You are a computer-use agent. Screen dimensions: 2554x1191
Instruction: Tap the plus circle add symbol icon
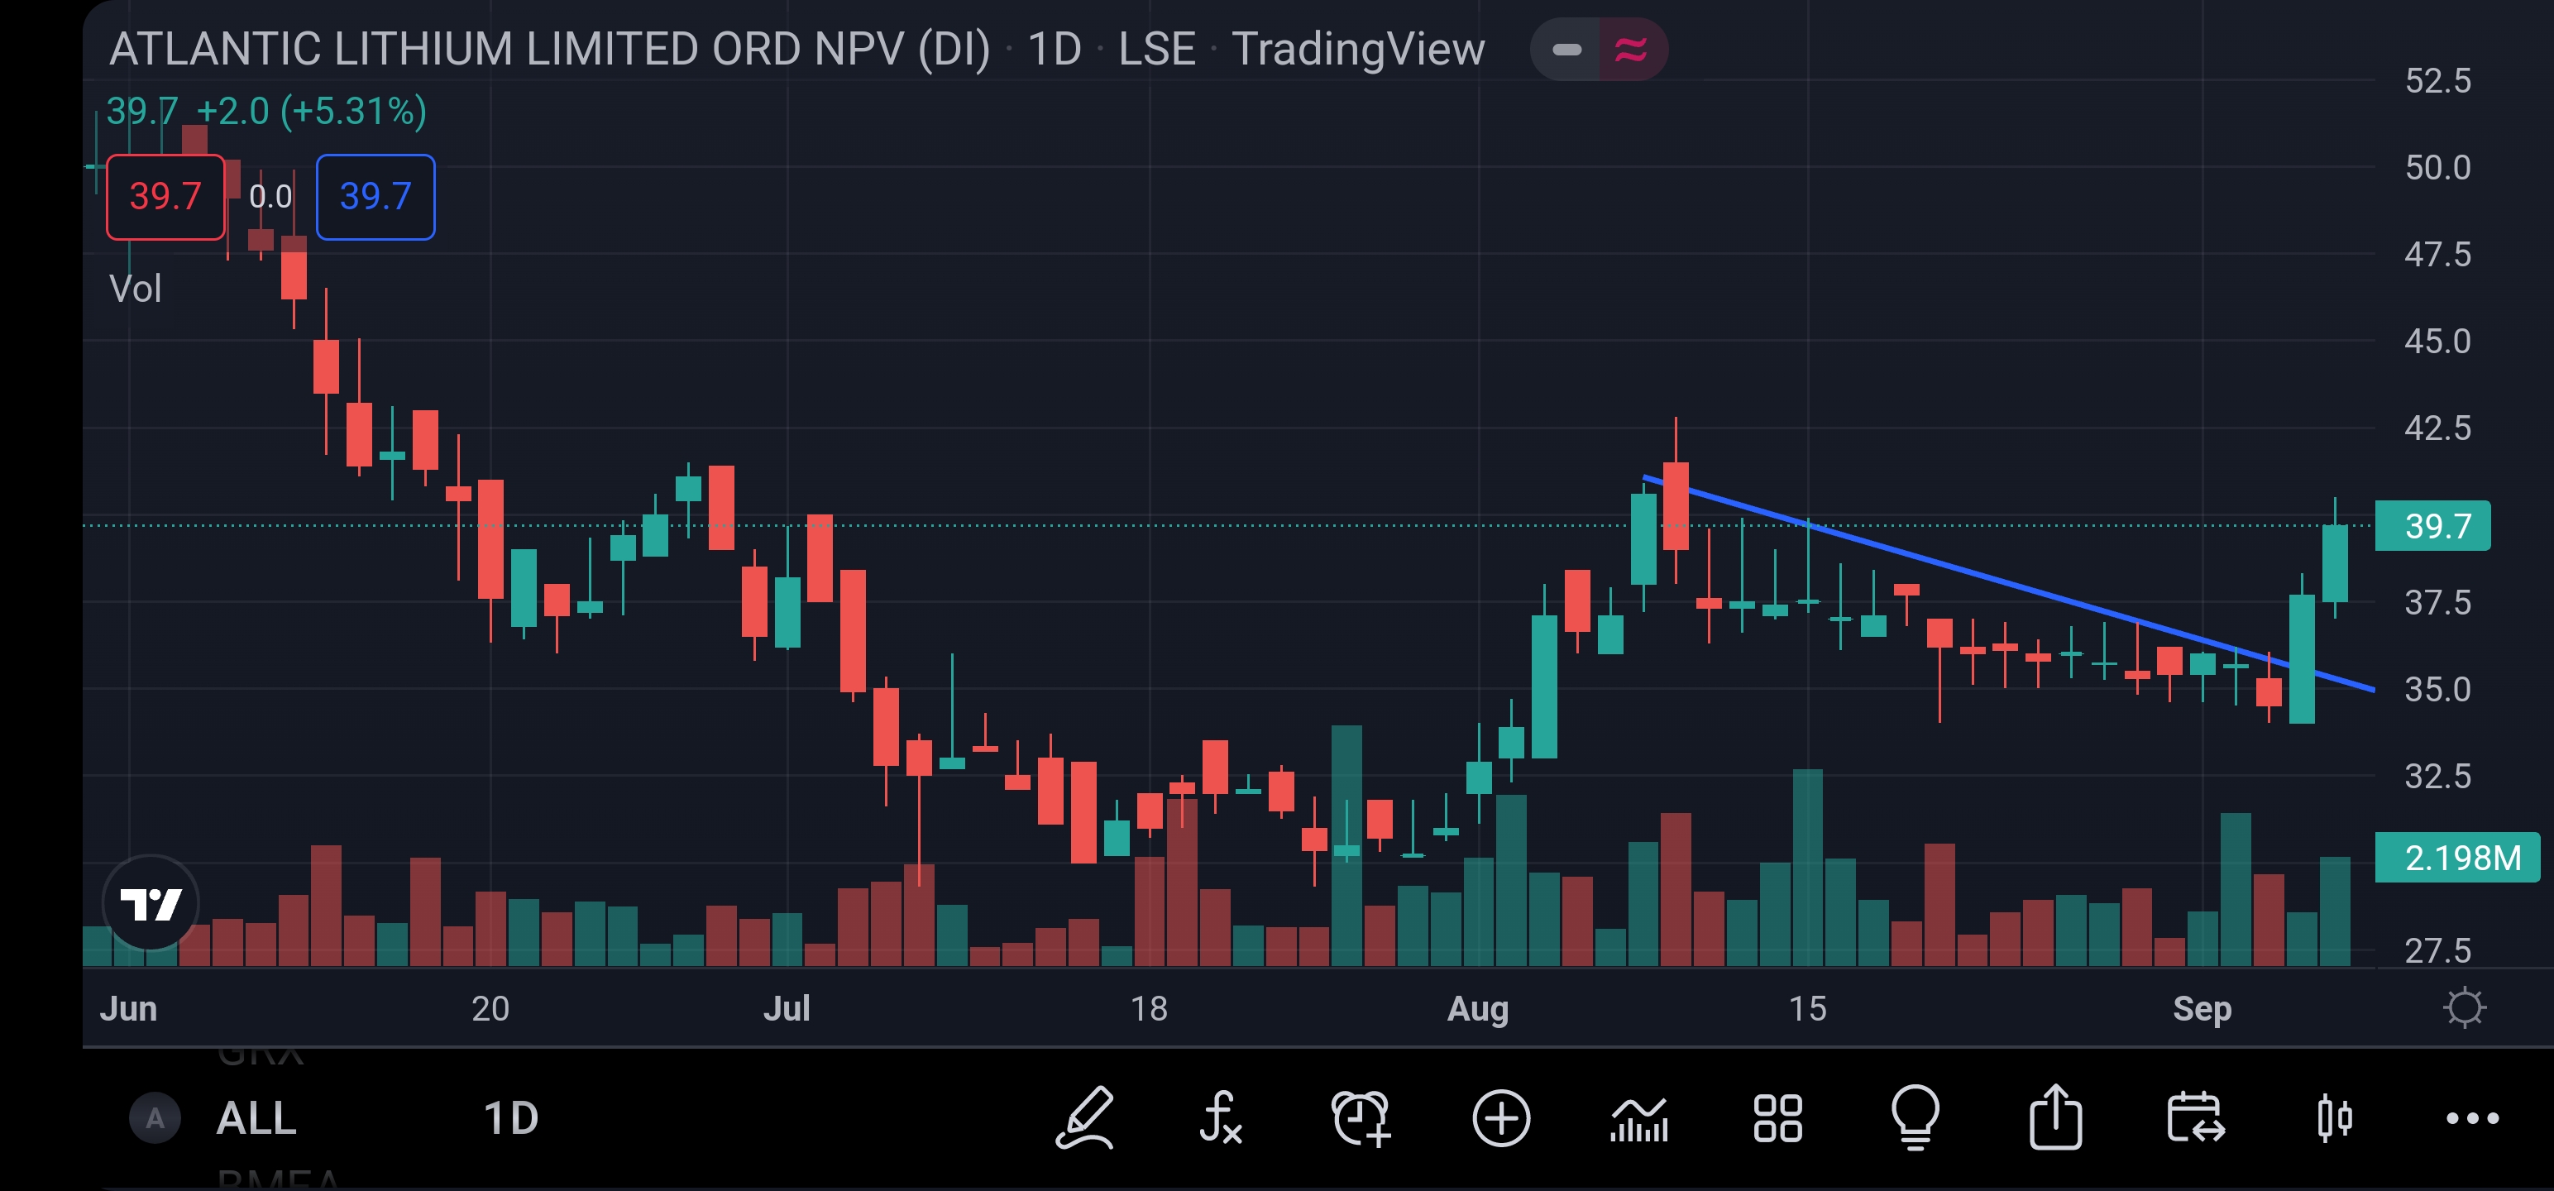(x=1501, y=1118)
